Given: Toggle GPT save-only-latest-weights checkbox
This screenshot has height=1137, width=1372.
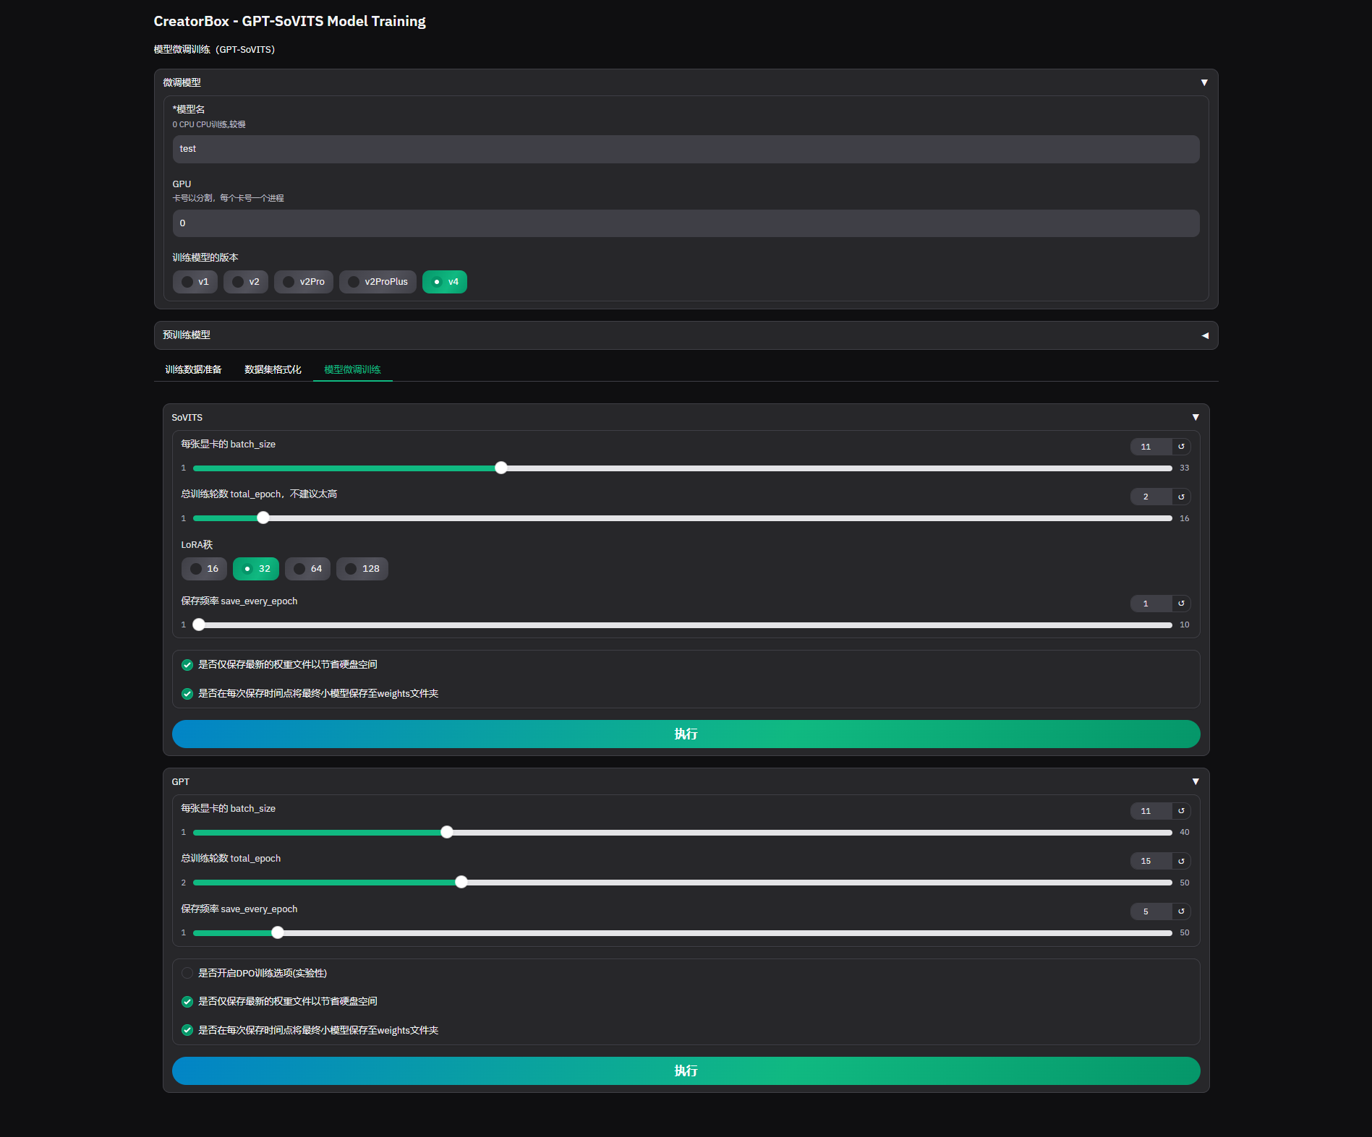Looking at the screenshot, I should (x=187, y=1002).
